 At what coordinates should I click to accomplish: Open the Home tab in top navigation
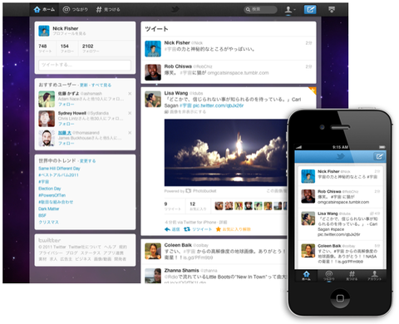pyautogui.click(x=44, y=9)
